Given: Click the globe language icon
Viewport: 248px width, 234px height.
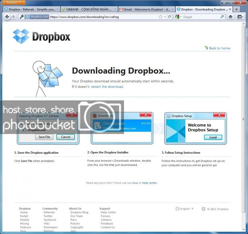Looking at the screenshot, I should [177, 209].
